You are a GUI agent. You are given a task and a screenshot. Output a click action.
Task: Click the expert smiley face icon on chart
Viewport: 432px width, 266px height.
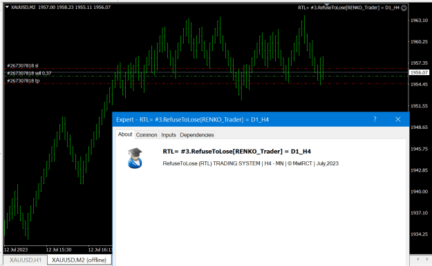[404, 8]
